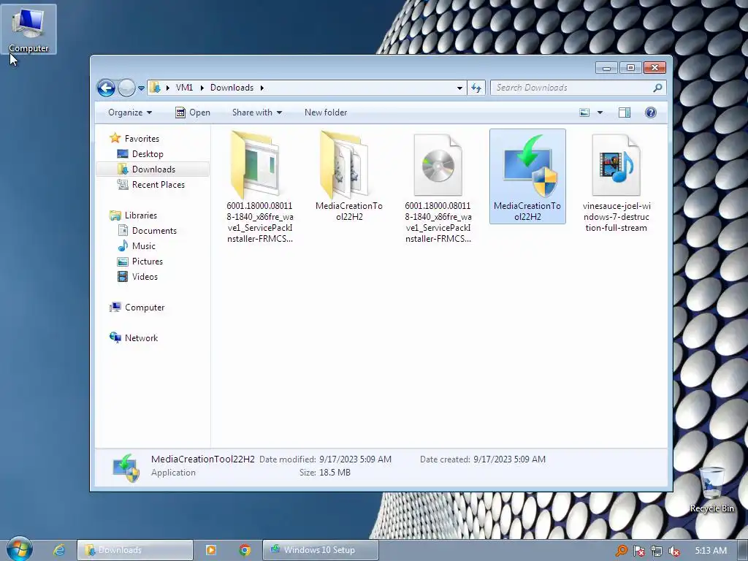Open the view options dropdown arrow

coord(600,112)
